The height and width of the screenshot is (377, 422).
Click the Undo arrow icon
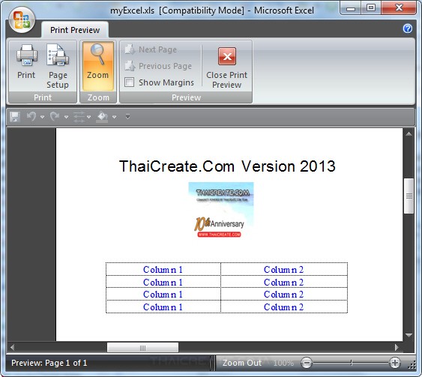[31, 116]
